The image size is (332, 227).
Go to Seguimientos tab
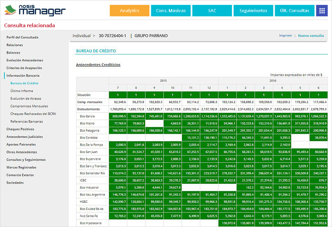tap(253, 11)
